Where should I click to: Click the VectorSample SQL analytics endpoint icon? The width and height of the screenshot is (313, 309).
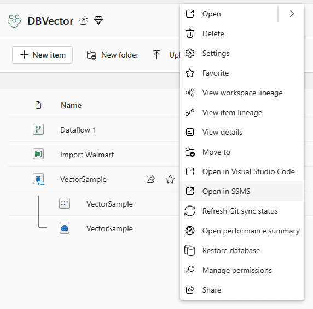65,228
